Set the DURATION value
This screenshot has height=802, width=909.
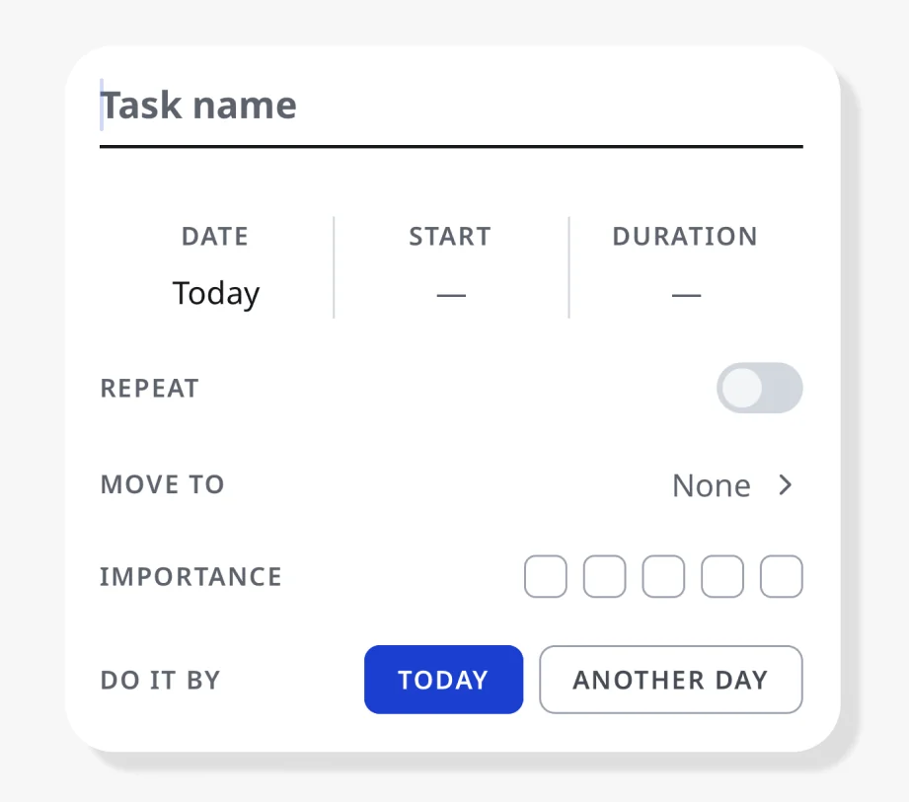coord(686,295)
